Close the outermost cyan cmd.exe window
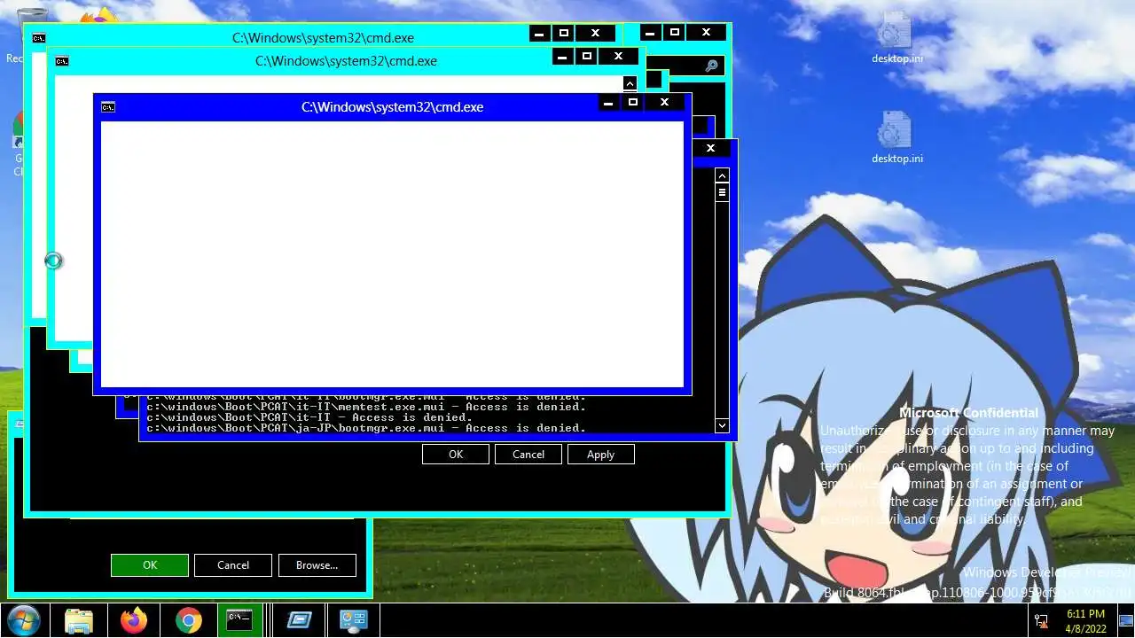1135x638 pixels. [x=595, y=34]
